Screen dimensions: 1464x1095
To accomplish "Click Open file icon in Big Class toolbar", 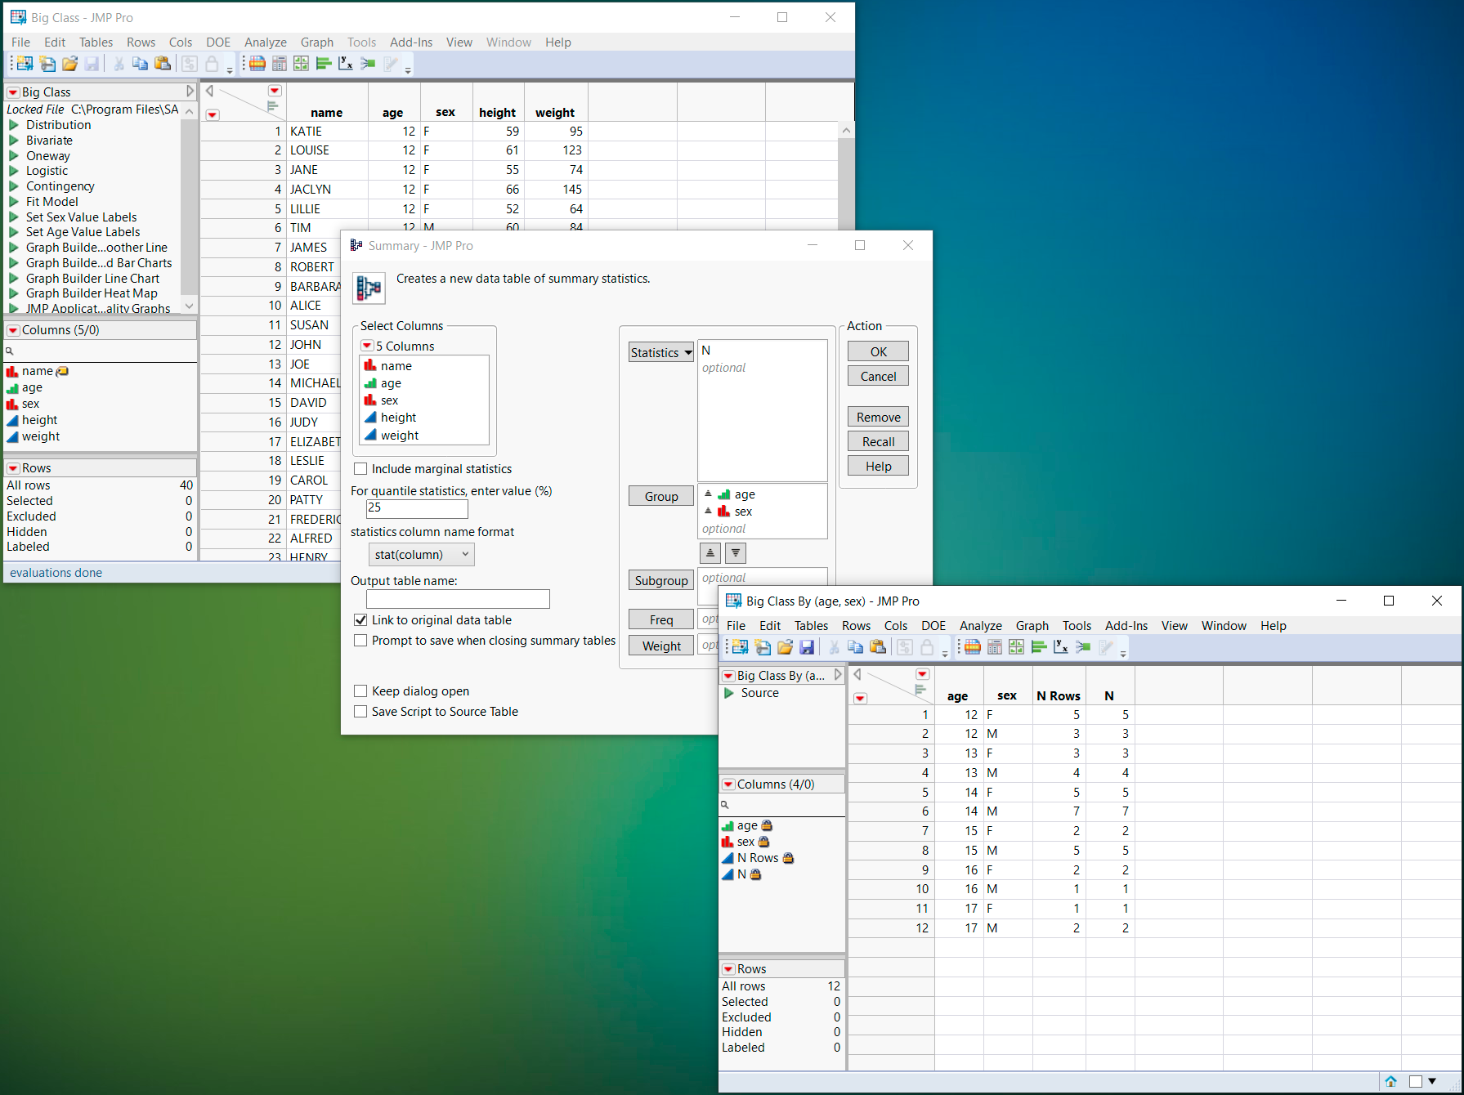I will click(69, 64).
